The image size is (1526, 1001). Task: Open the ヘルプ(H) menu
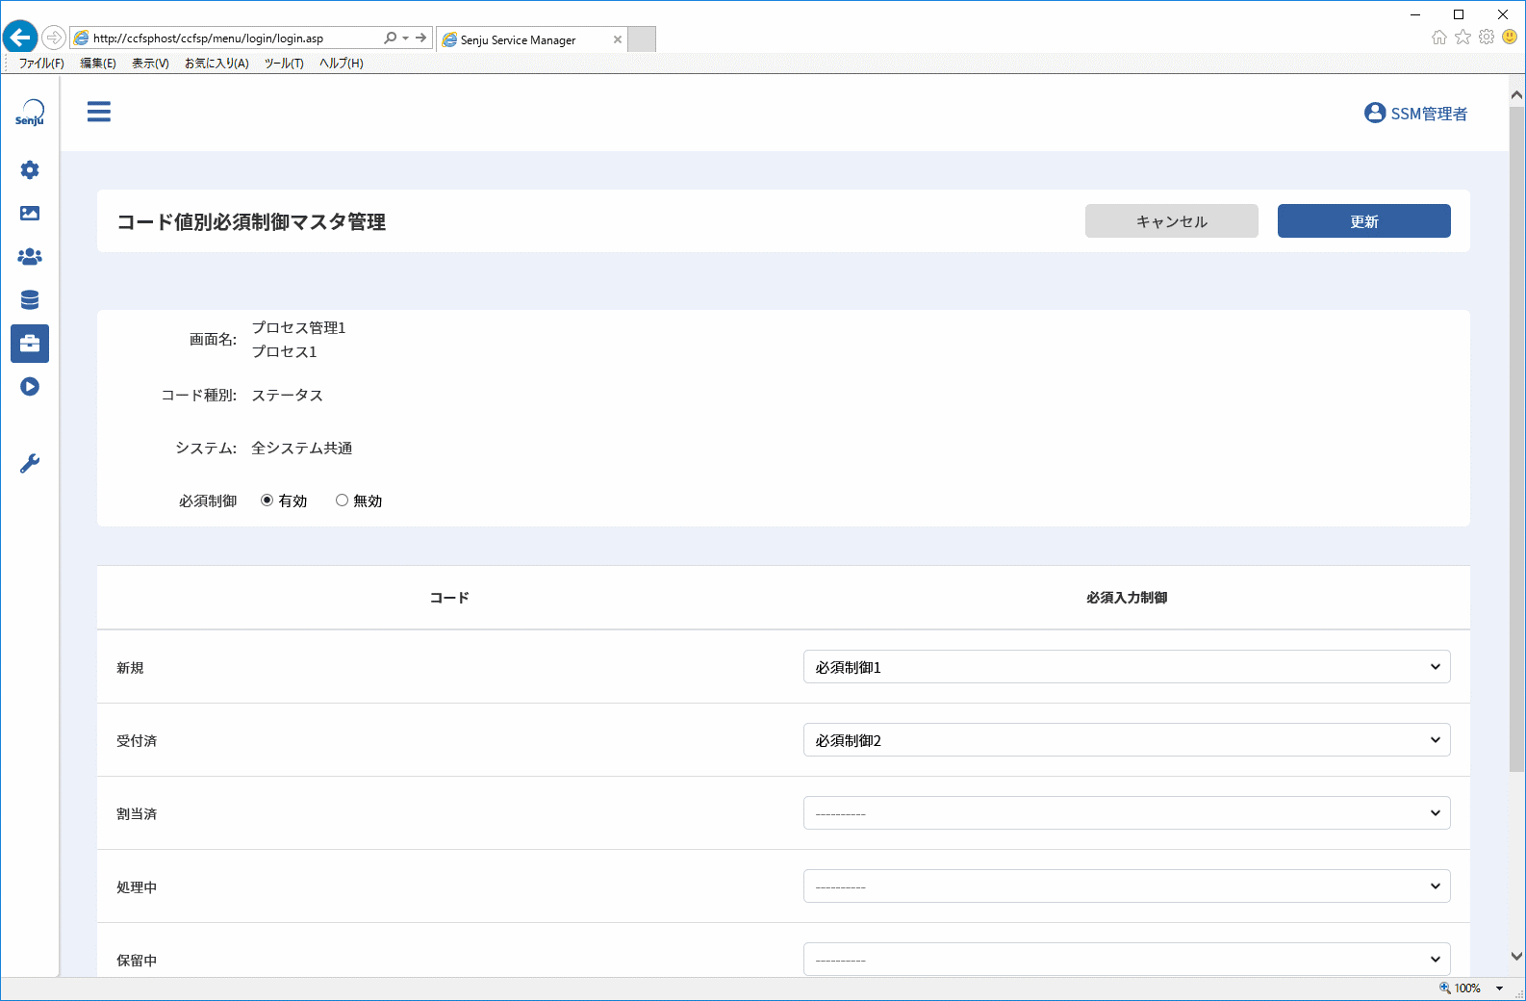(342, 64)
